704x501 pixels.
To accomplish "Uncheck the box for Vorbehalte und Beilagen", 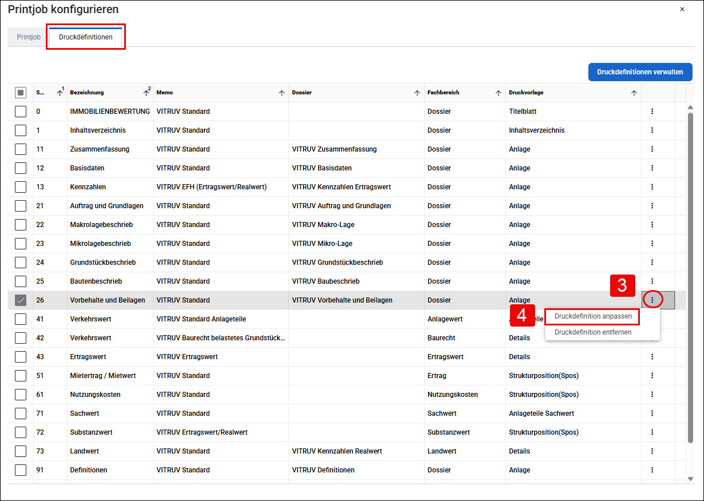I will (x=21, y=300).
